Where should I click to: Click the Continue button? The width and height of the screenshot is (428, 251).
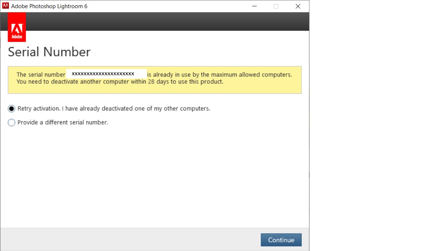tap(281, 240)
